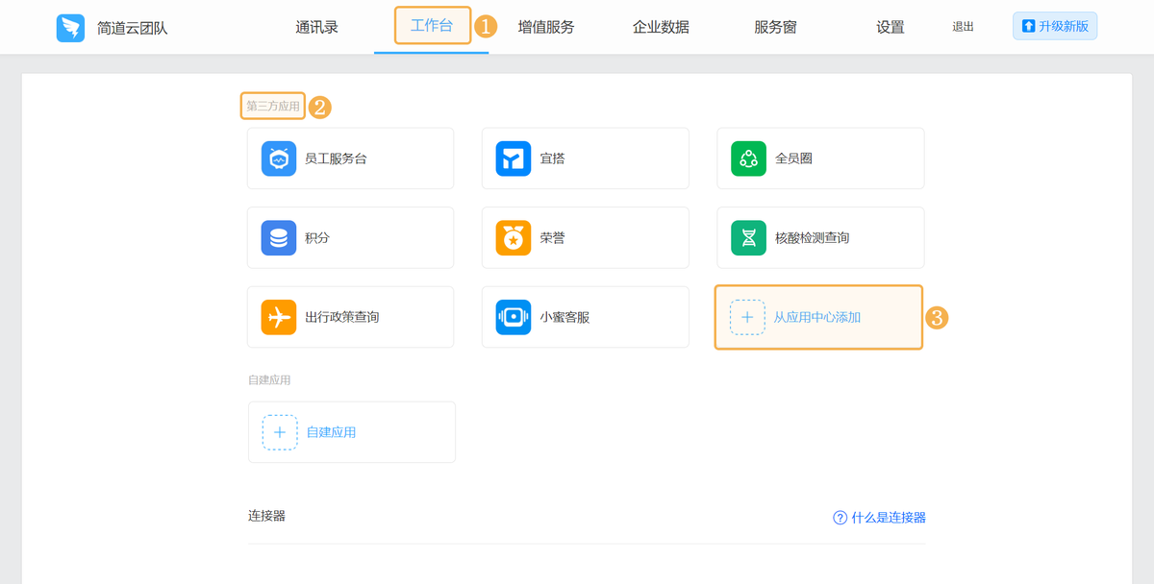Open the 宜搭 app
Image resolution: width=1154 pixels, height=584 pixels.
tap(513, 158)
